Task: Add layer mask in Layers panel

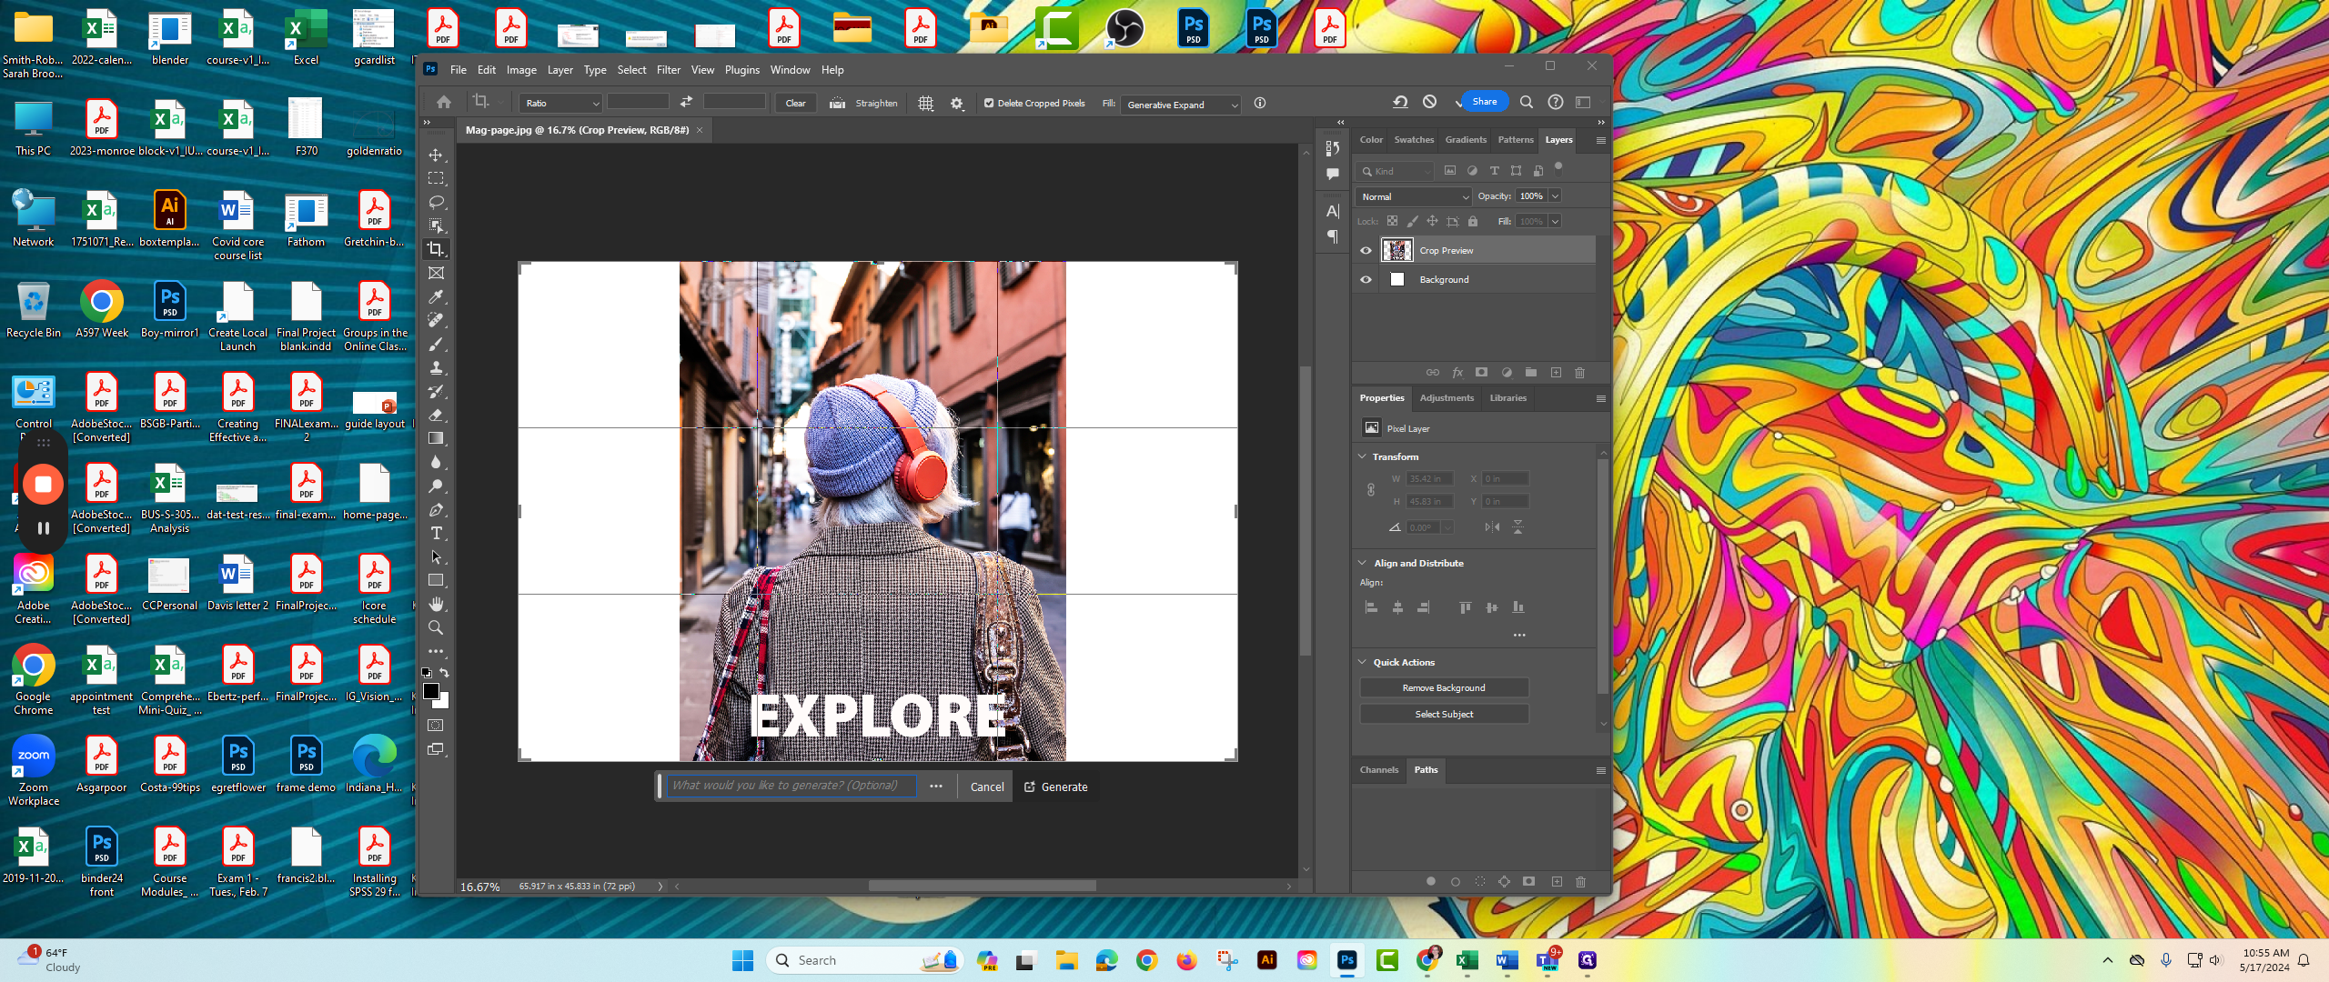Action: pos(1481,373)
